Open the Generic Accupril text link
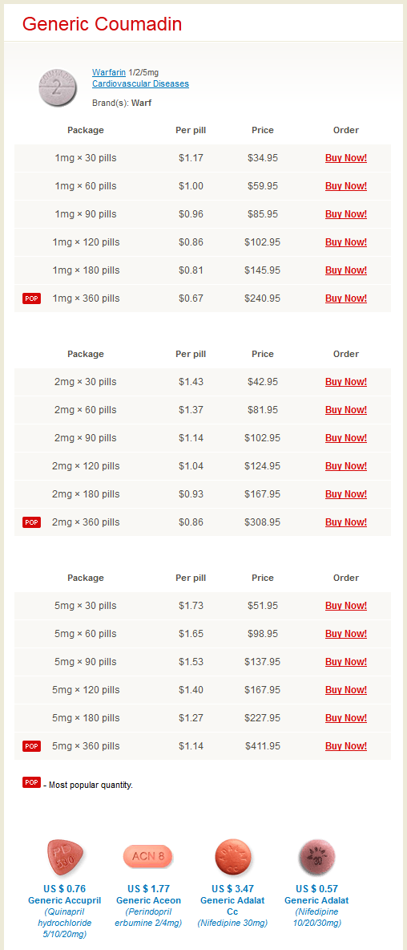The image size is (407, 950). (x=65, y=900)
